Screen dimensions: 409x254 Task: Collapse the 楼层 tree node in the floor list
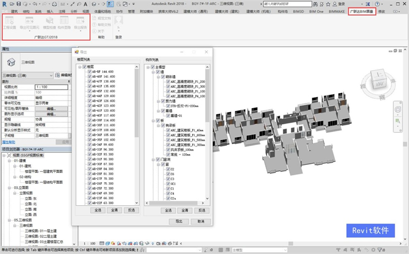80,67
